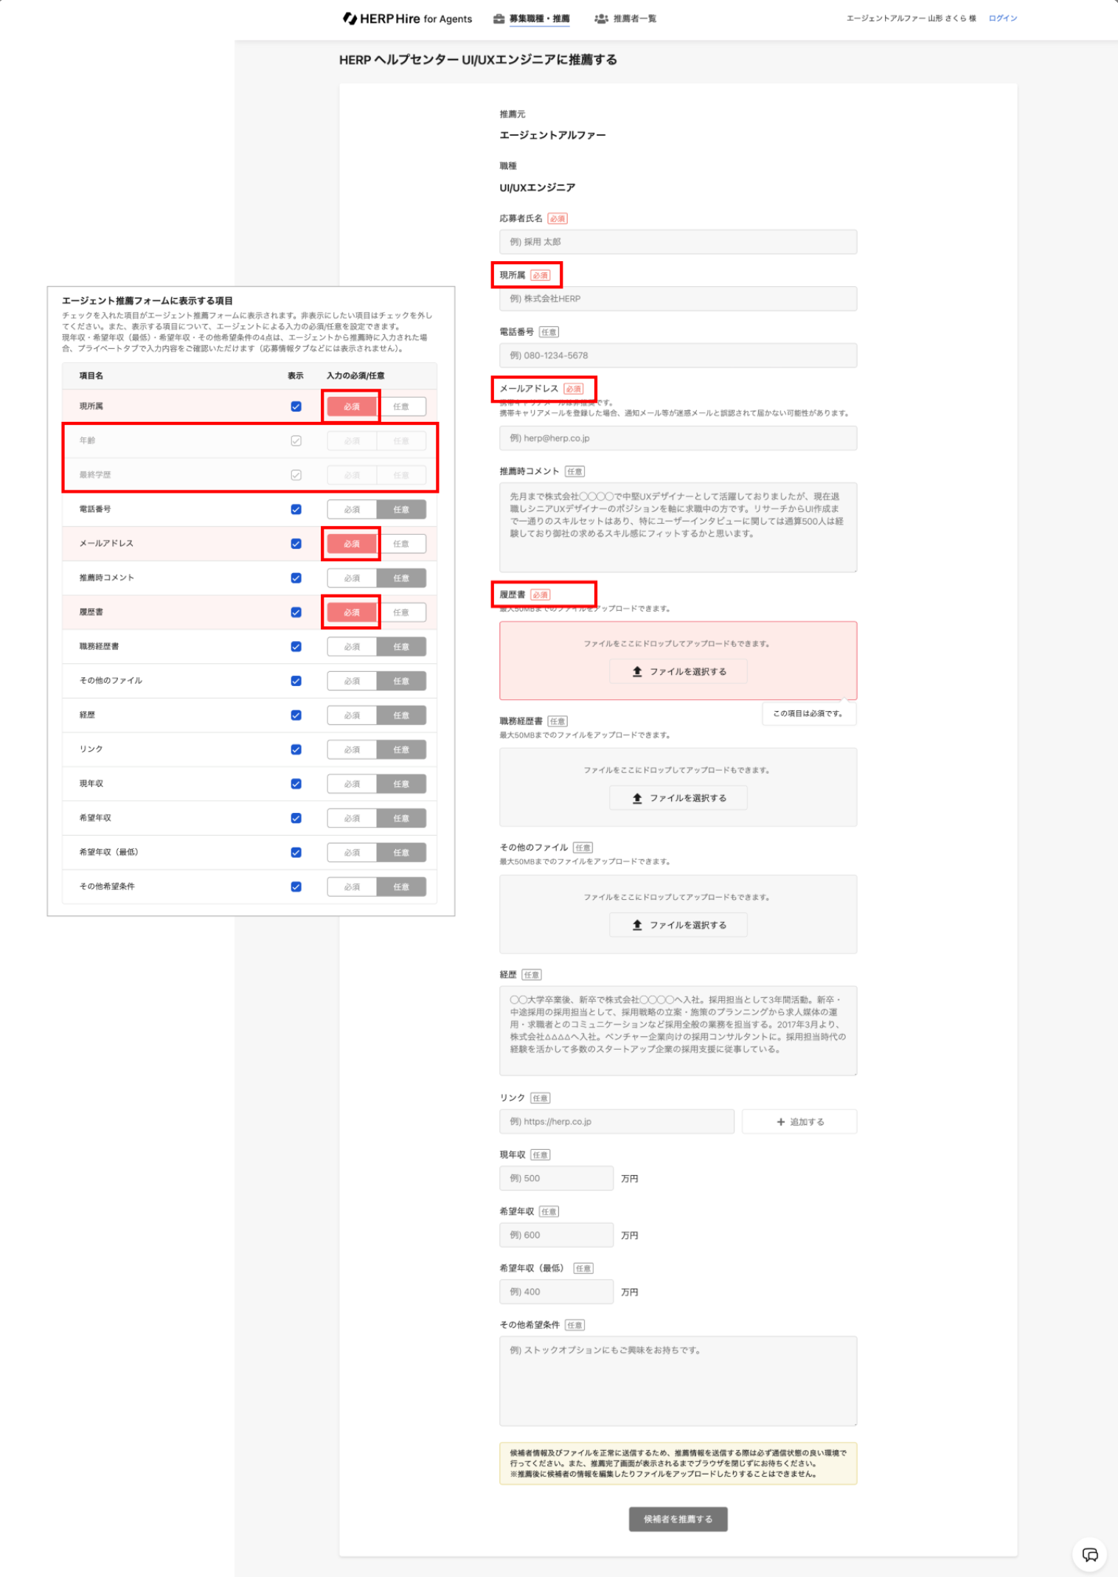Set 履歴書 to 任意 in settings

pos(401,612)
